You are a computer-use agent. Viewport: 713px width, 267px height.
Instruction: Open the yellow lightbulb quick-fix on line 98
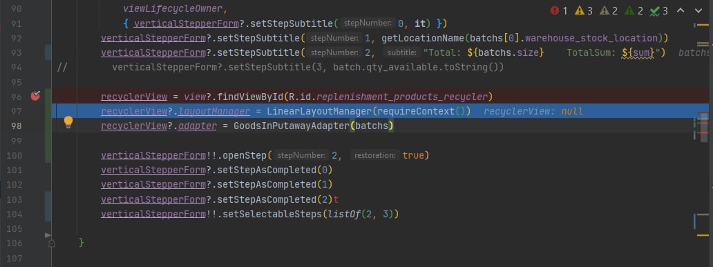[68, 121]
